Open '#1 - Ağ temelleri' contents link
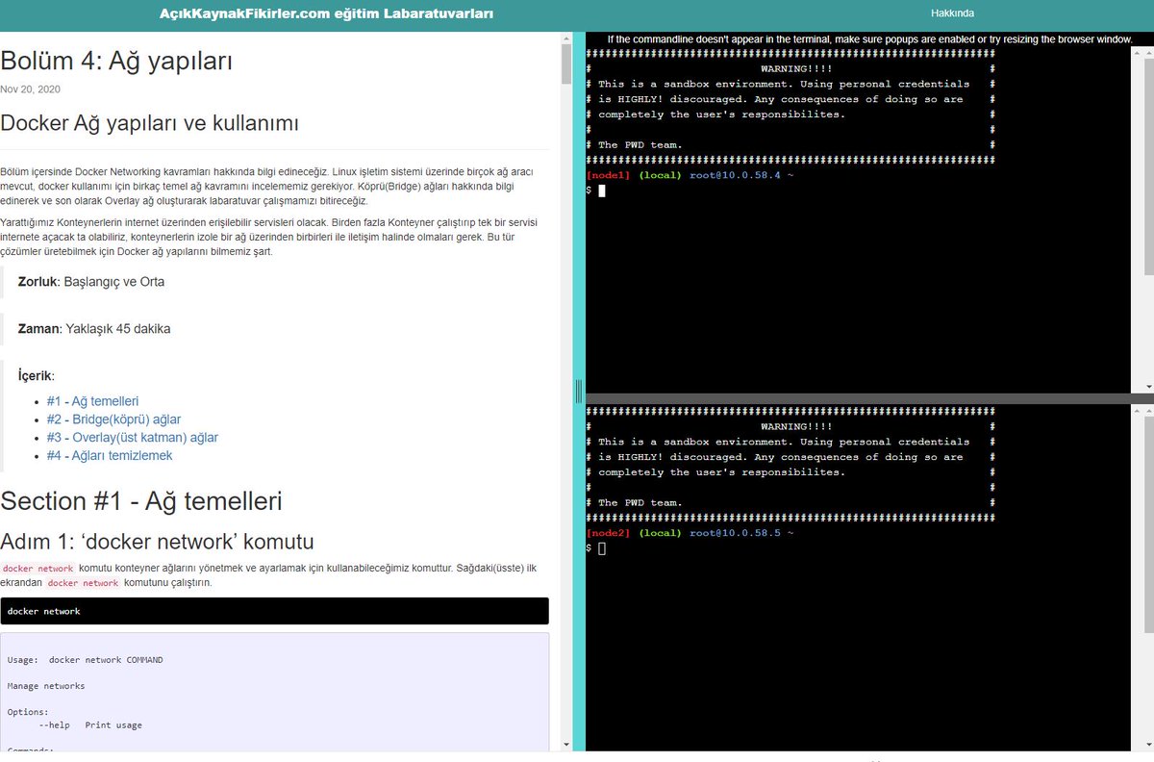The height and width of the screenshot is (762, 1154). click(x=93, y=401)
